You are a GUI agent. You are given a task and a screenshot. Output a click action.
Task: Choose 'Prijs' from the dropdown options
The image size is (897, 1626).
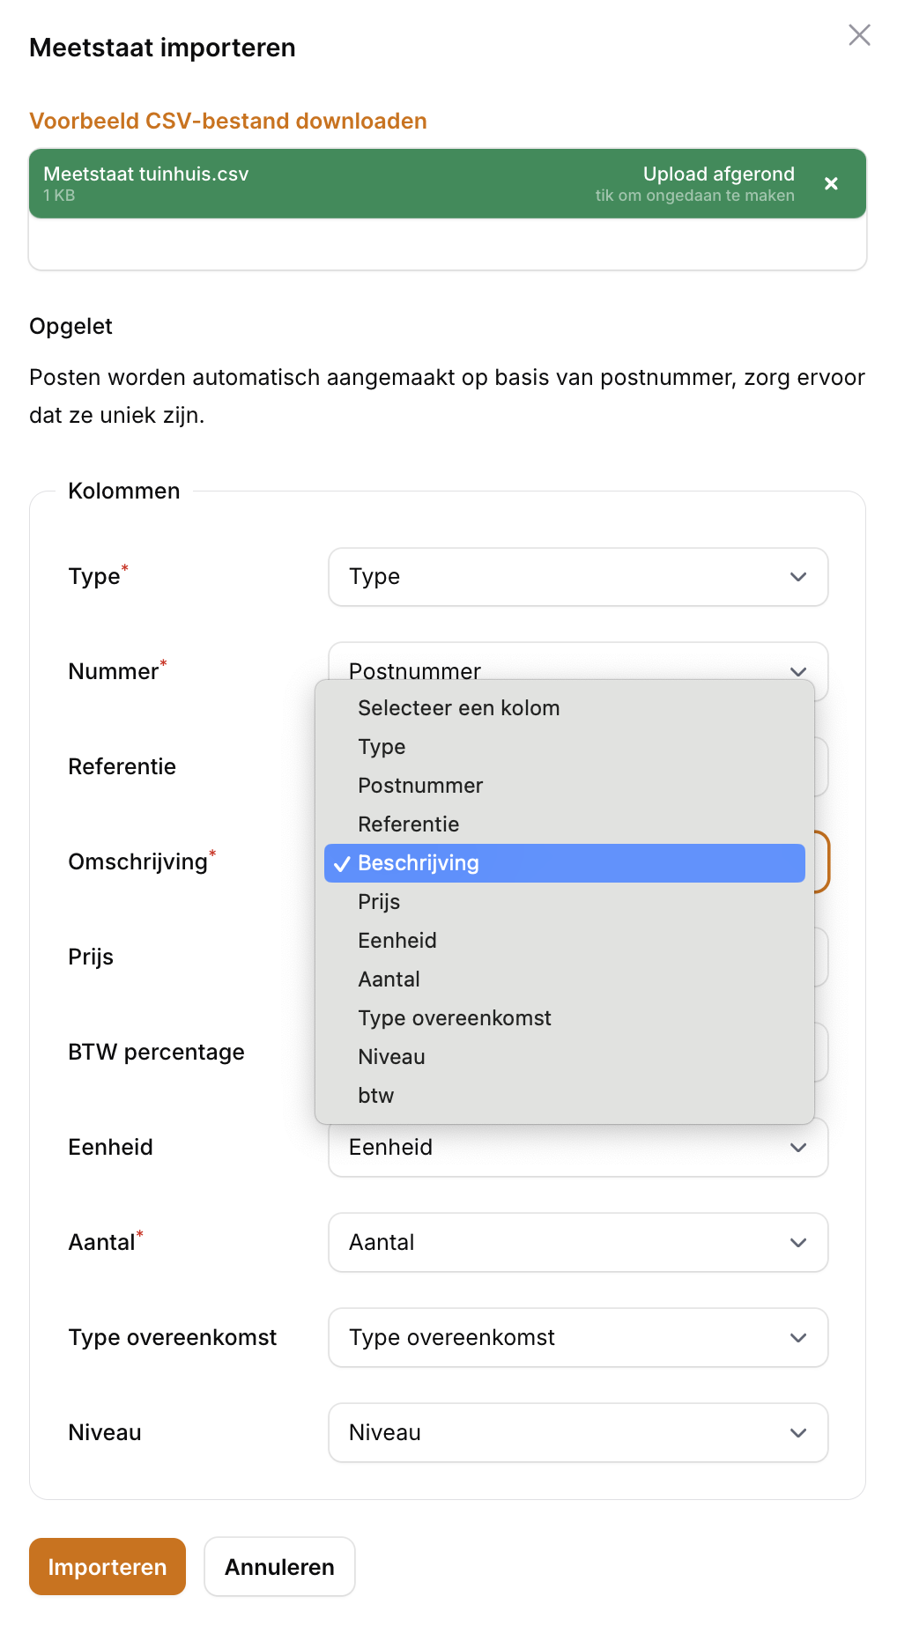pos(379,902)
